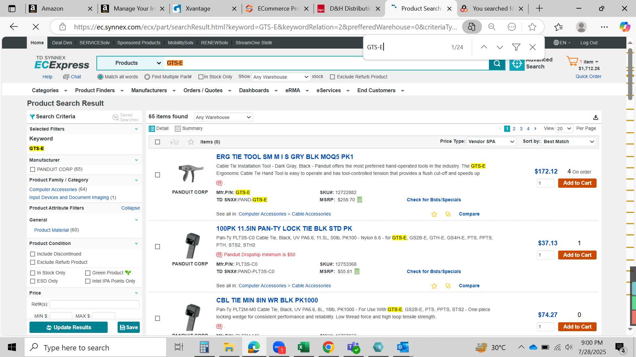Collapse the Price filter section
The width and height of the screenshot is (636, 357).
point(136,293)
